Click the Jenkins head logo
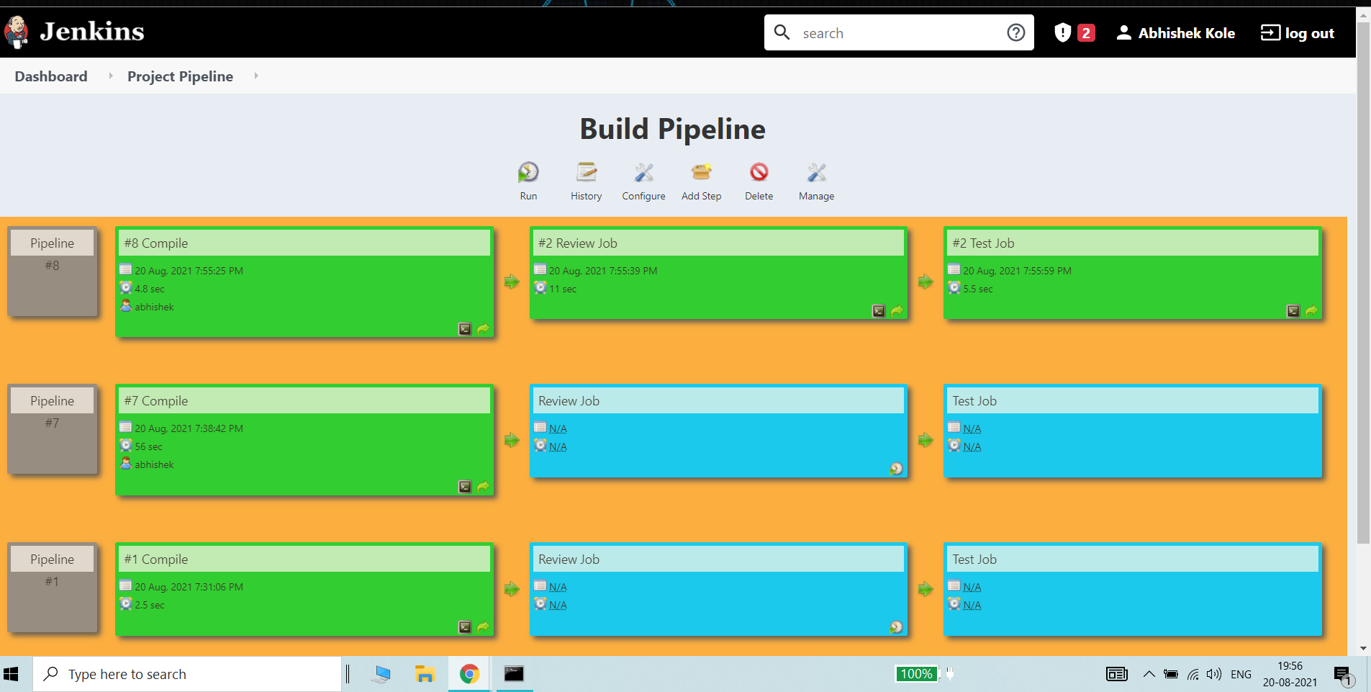Viewport: 1371px width, 692px height. tap(16, 32)
